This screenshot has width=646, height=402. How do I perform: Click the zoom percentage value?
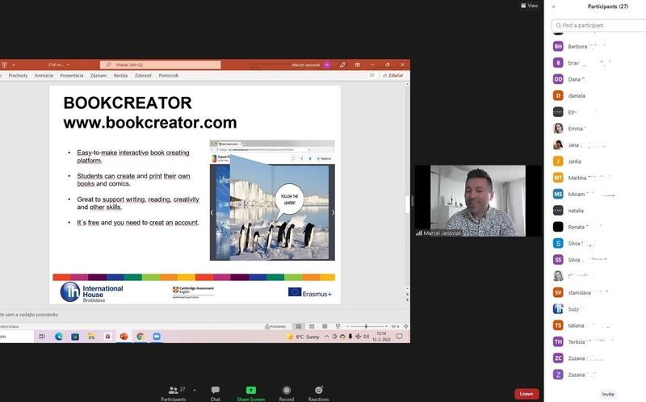click(x=395, y=326)
